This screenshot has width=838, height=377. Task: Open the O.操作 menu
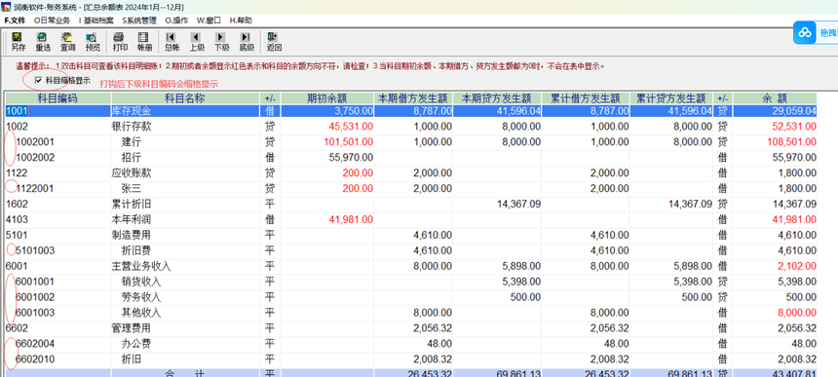tap(176, 20)
